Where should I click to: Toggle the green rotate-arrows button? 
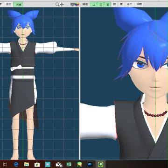(x=94, y=5)
